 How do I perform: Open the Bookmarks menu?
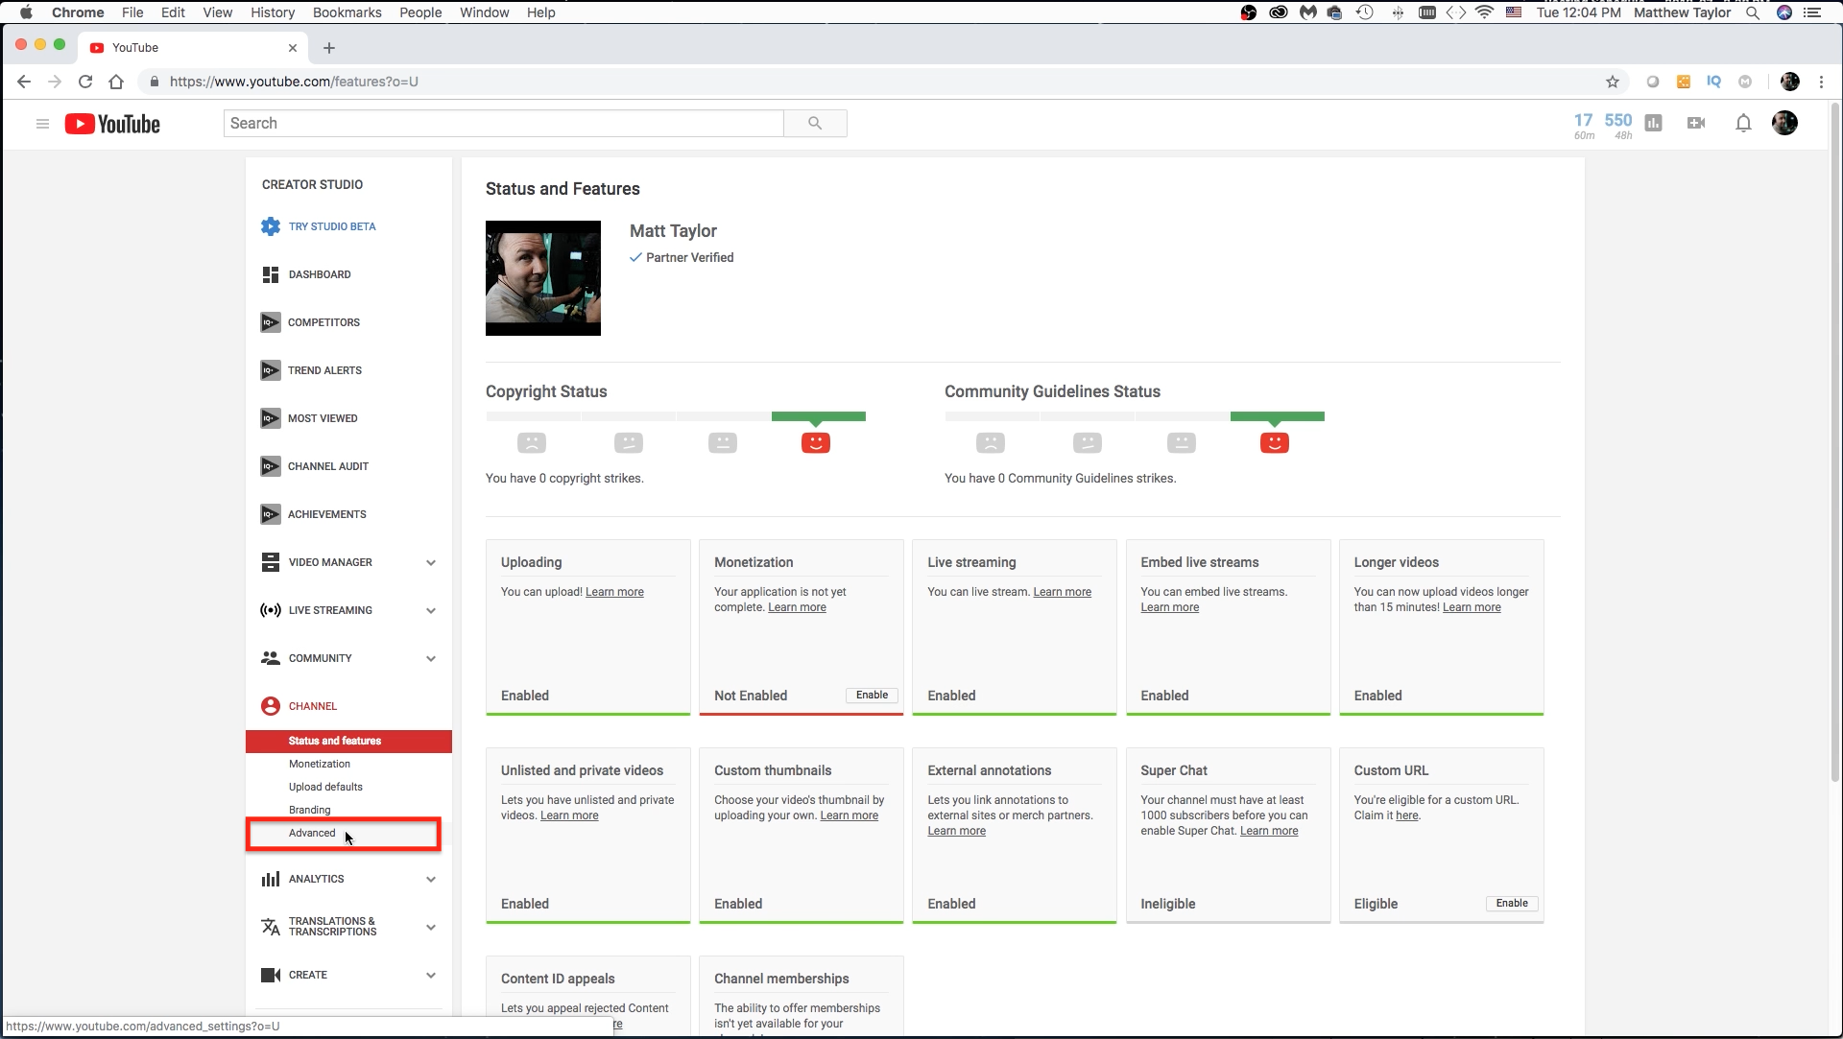pos(347,12)
